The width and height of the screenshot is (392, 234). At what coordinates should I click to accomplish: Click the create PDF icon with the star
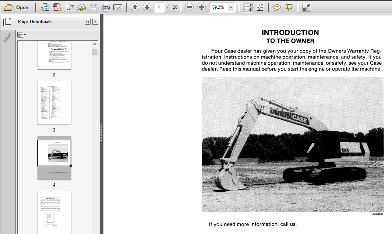click(x=57, y=7)
